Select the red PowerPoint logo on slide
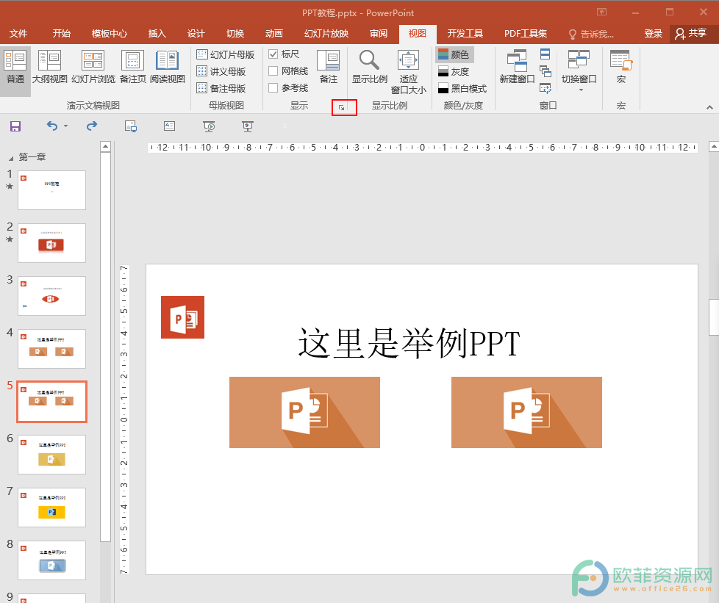The height and width of the screenshot is (603, 719). pyautogui.click(x=182, y=317)
